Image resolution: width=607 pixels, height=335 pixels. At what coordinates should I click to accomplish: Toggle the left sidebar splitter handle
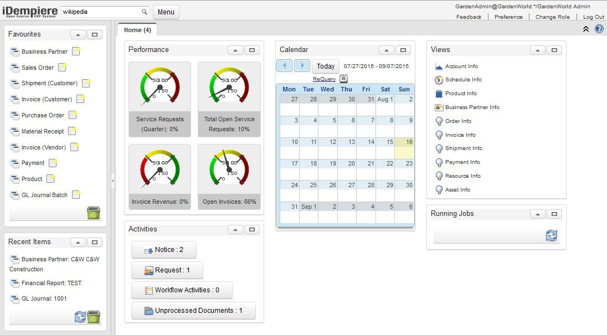pyautogui.click(x=112, y=181)
